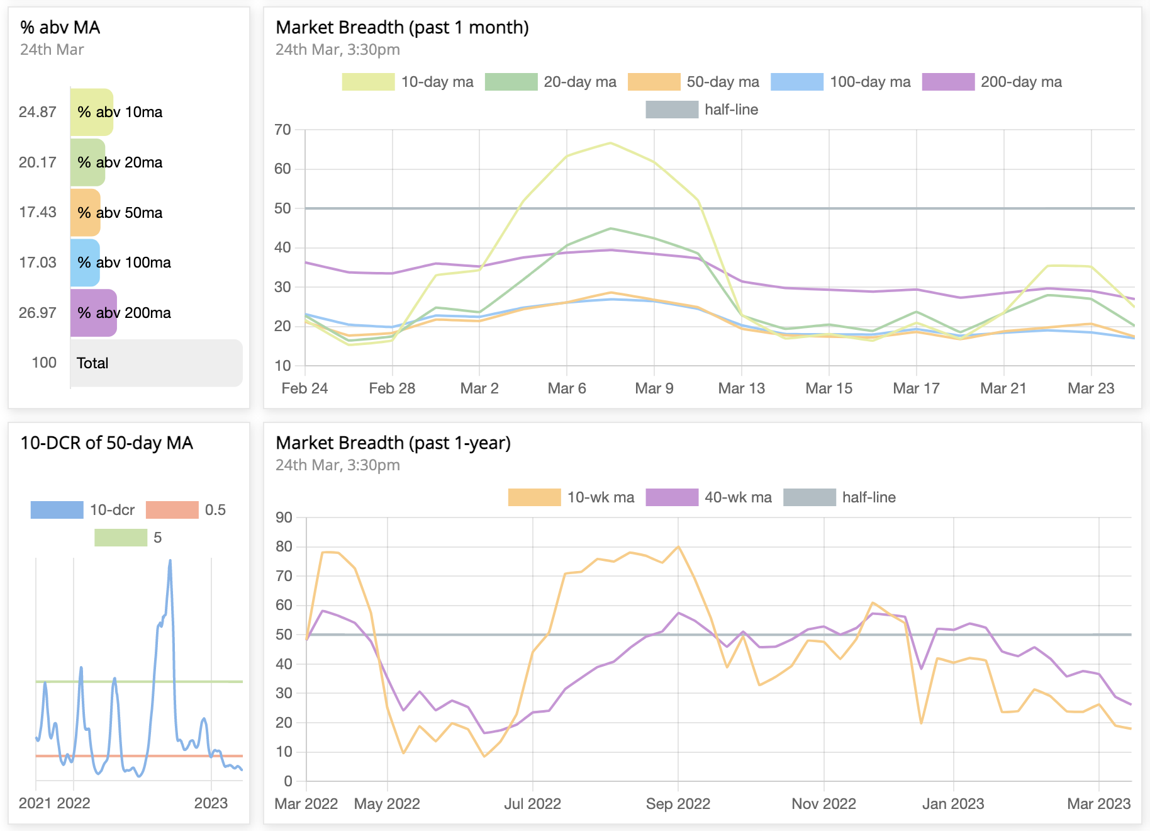
Task: Click the % abv 200ma bar
Action: (x=94, y=313)
